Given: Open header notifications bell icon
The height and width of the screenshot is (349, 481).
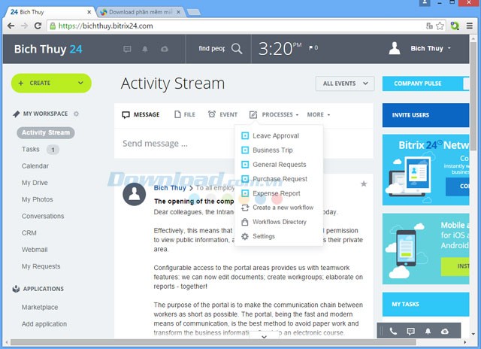Looking at the screenshot, I should pyautogui.click(x=145, y=49).
